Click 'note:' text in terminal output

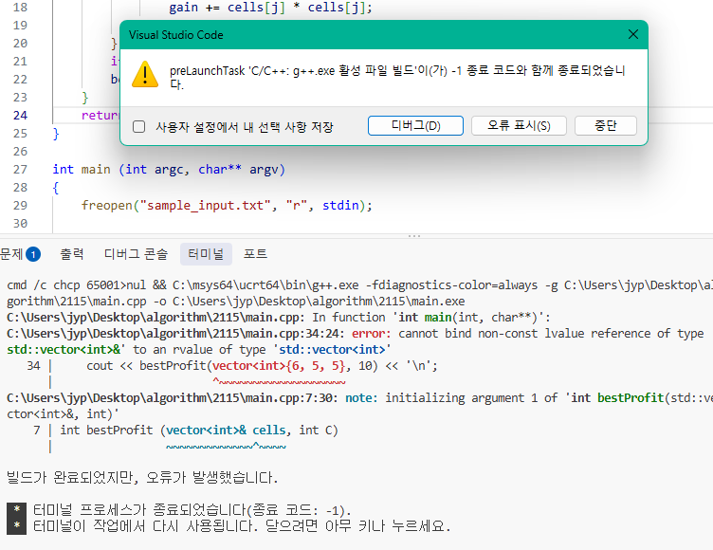(x=361, y=398)
